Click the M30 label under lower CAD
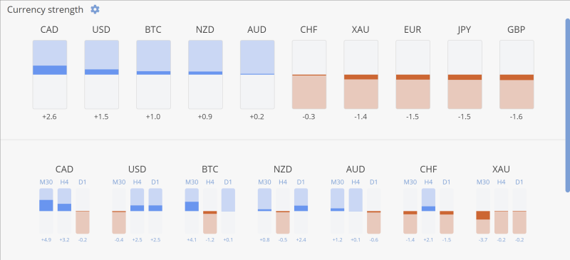 click(x=46, y=182)
